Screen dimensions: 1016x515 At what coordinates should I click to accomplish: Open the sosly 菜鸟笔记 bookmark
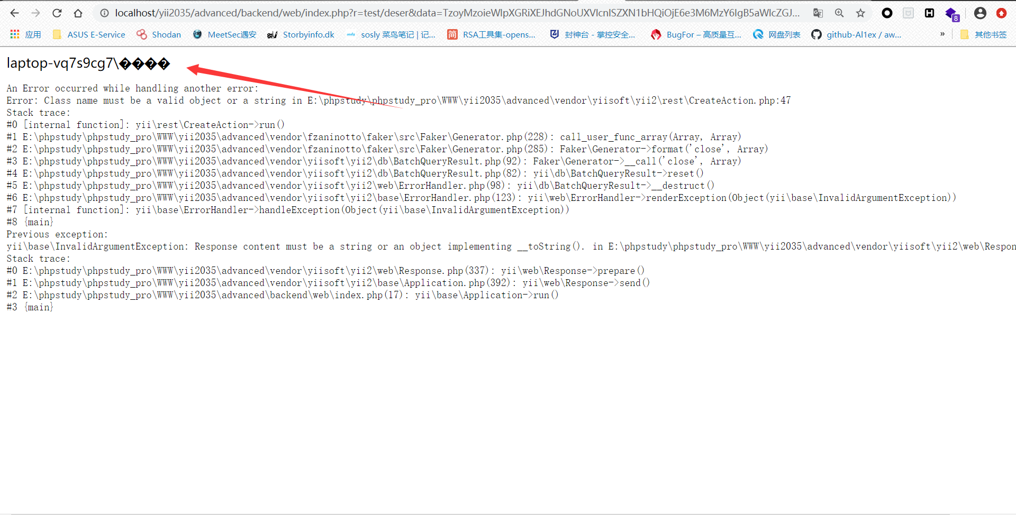[x=391, y=34]
